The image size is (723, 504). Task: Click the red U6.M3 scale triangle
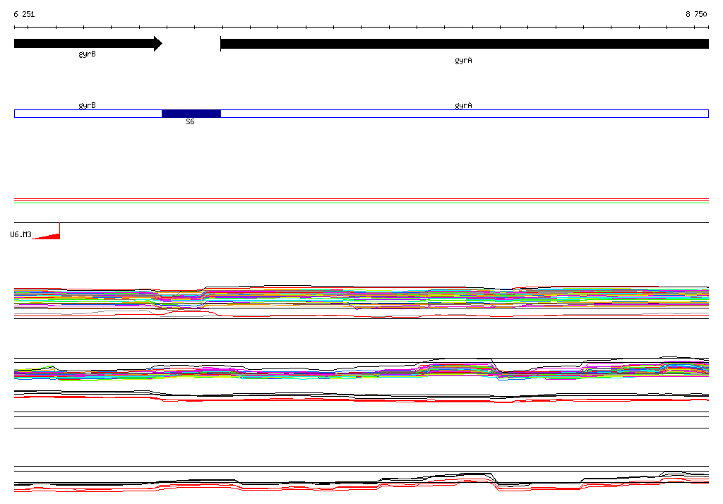(x=46, y=231)
